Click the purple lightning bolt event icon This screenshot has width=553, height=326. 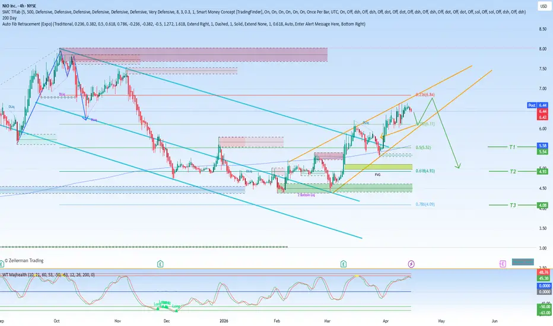tap(411, 264)
